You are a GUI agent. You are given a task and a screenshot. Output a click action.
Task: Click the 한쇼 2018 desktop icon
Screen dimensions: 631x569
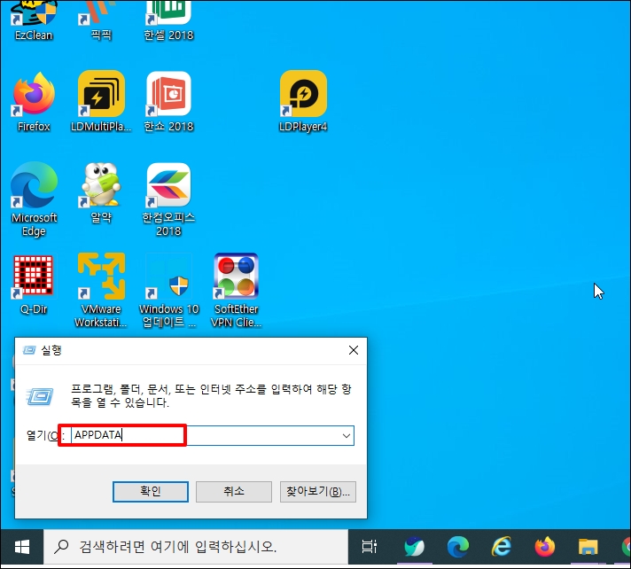(168, 101)
